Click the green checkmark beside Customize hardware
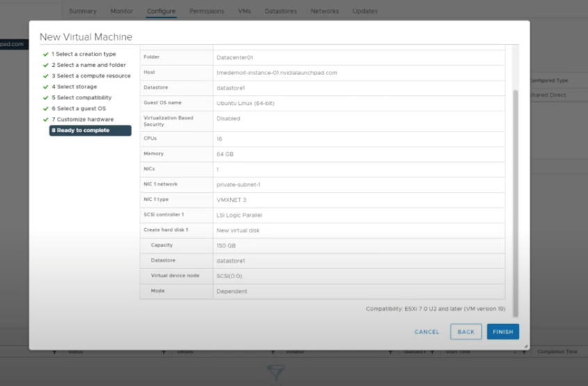The image size is (588, 386). [x=46, y=120]
